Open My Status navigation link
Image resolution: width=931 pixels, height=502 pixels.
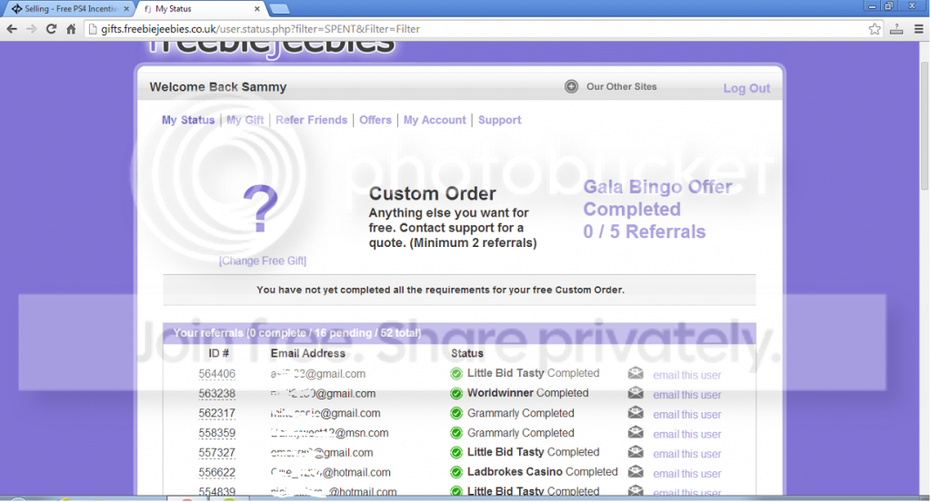click(188, 120)
